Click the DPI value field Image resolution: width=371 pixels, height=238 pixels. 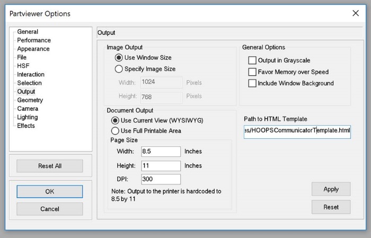tap(161, 180)
